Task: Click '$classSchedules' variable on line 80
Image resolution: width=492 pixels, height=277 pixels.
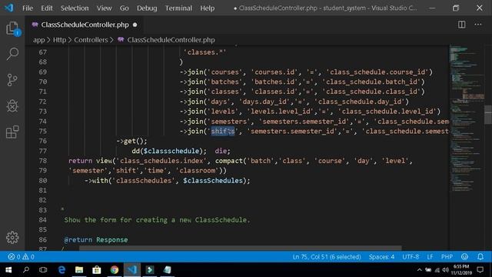Action: (213, 181)
